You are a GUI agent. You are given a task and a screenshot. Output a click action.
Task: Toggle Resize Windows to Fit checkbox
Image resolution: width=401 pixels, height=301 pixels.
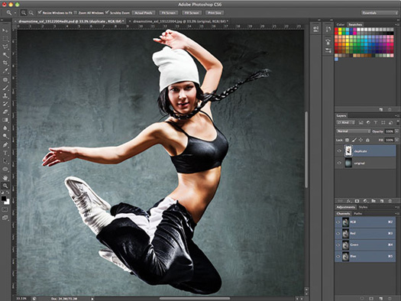pos(40,12)
